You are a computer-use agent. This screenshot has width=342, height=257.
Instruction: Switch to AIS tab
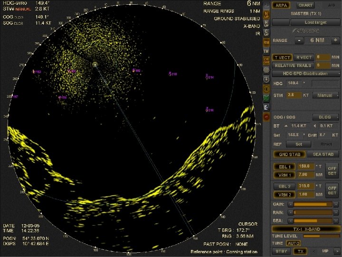tap(332, 5)
